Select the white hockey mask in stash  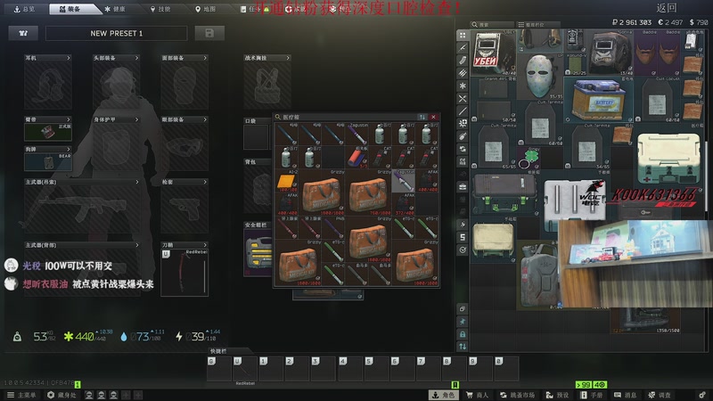[x=539, y=77]
